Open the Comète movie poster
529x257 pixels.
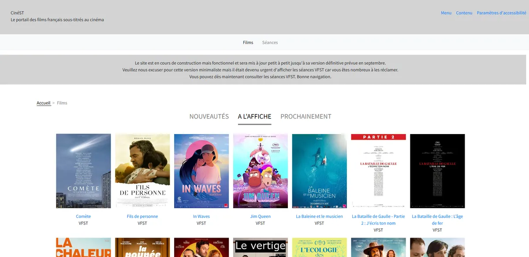(83, 171)
